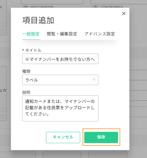The height and width of the screenshot is (158, 147).
Task: Cancel with the キャンセル button
Action: 63,137
